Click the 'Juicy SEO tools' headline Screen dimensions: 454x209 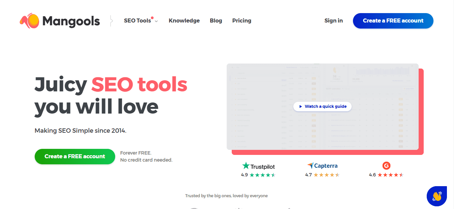(111, 84)
